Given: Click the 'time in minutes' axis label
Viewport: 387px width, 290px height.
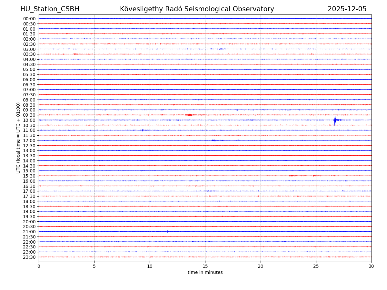Looking at the screenshot, I should click(205, 273).
